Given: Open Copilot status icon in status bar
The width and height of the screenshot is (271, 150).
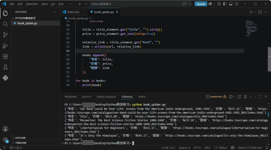Looking at the screenshot, I should 232,147.
